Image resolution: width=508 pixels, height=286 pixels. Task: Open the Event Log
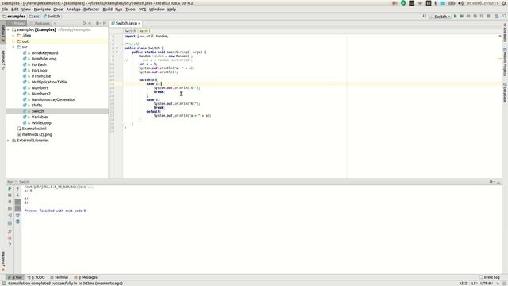489,277
